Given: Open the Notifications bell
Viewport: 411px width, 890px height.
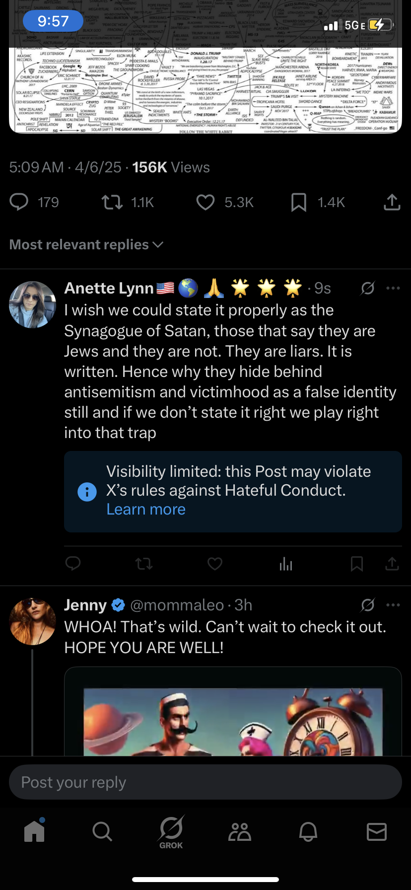Looking at the screenshot, I should tap(308, 831).
